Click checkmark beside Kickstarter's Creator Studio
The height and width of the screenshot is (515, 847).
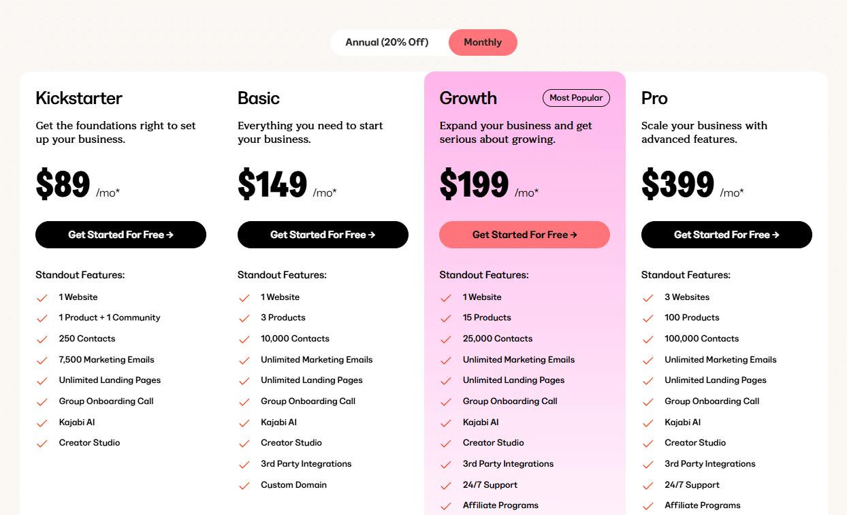[x=42, y=443]
